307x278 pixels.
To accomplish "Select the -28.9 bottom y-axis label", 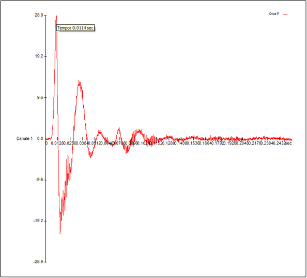I will (38, 262).
